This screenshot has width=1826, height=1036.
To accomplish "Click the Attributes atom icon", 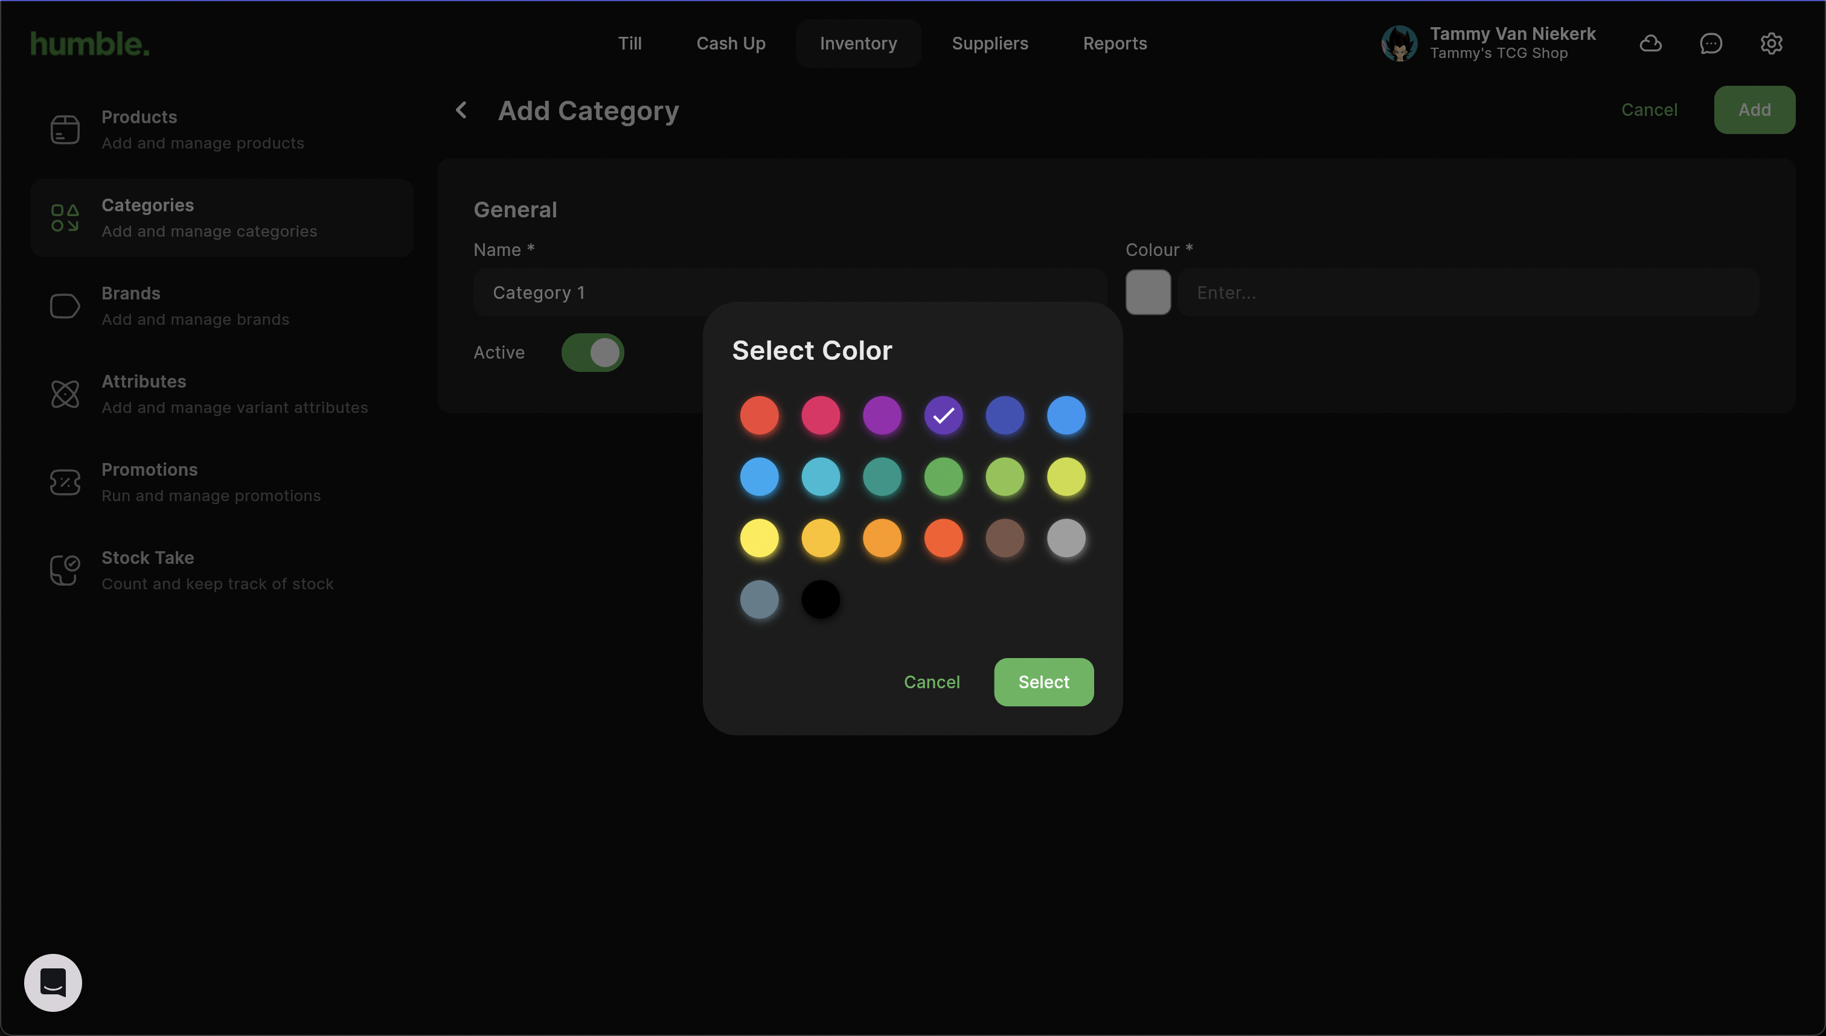I will pyautogui.click(x=65, y=394).
